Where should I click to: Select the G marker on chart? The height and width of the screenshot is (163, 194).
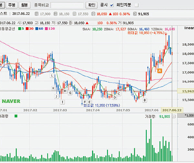click(70, 92)
